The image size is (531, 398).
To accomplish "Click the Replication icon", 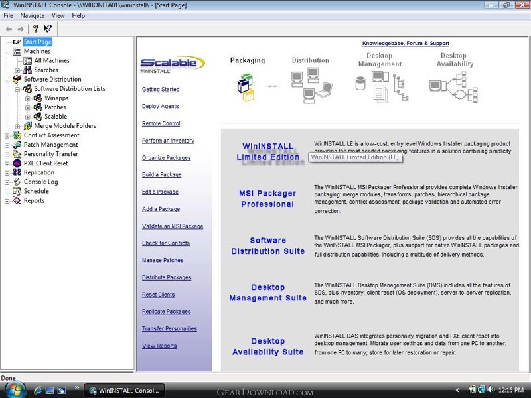I will point(17,172).
